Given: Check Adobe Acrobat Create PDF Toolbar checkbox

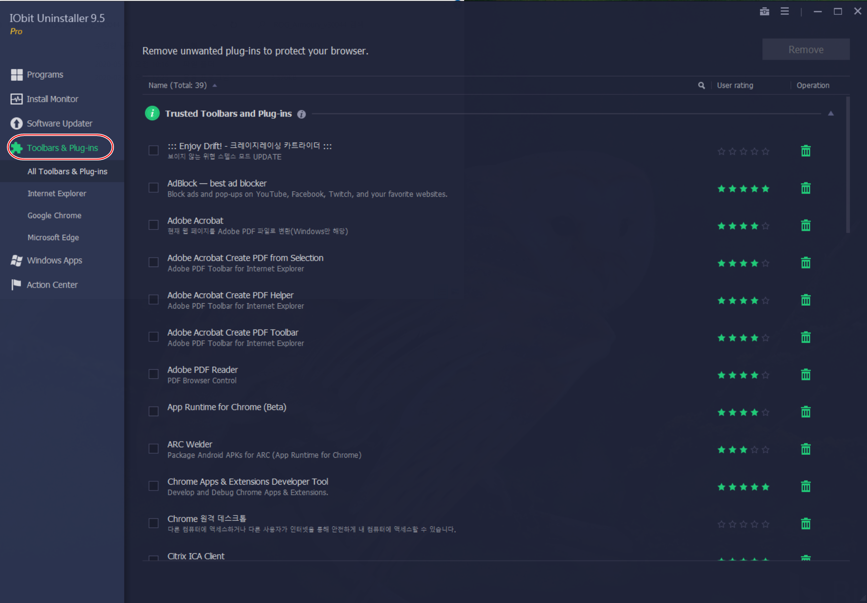Looking at the screenshot, I should point(154,336).
